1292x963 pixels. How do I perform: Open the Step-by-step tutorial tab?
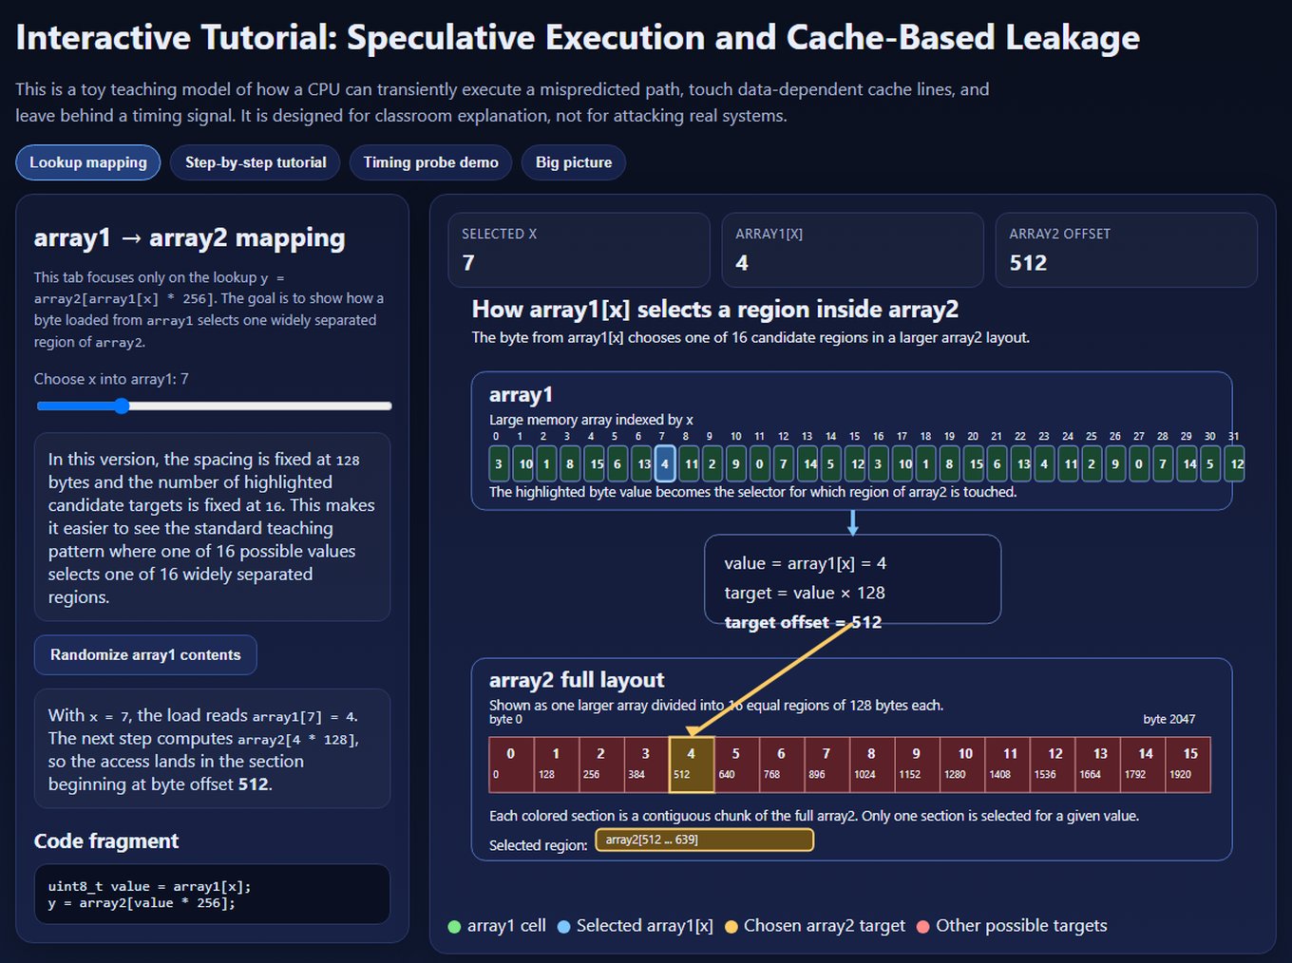[256, 162]
